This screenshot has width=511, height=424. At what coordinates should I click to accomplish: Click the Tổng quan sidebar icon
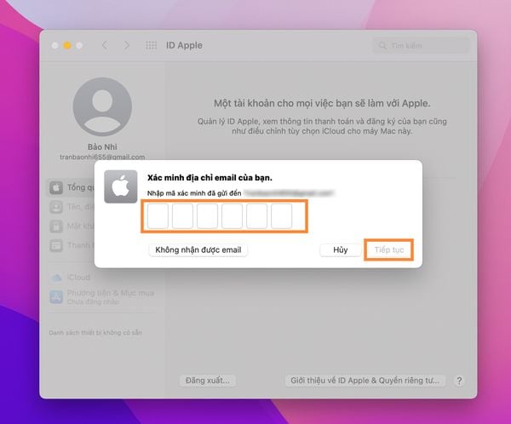[x=56, y=187]
